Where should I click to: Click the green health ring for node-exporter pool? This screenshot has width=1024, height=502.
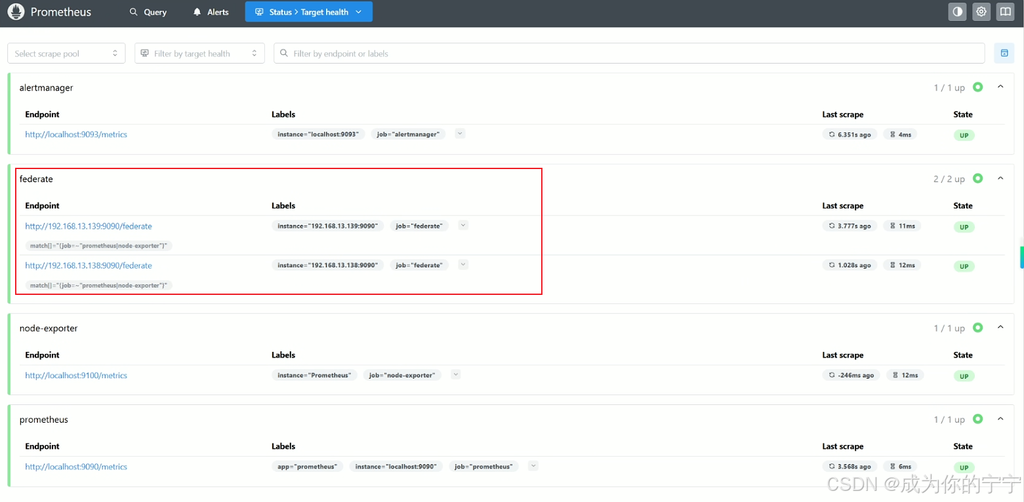click(977, 328)
